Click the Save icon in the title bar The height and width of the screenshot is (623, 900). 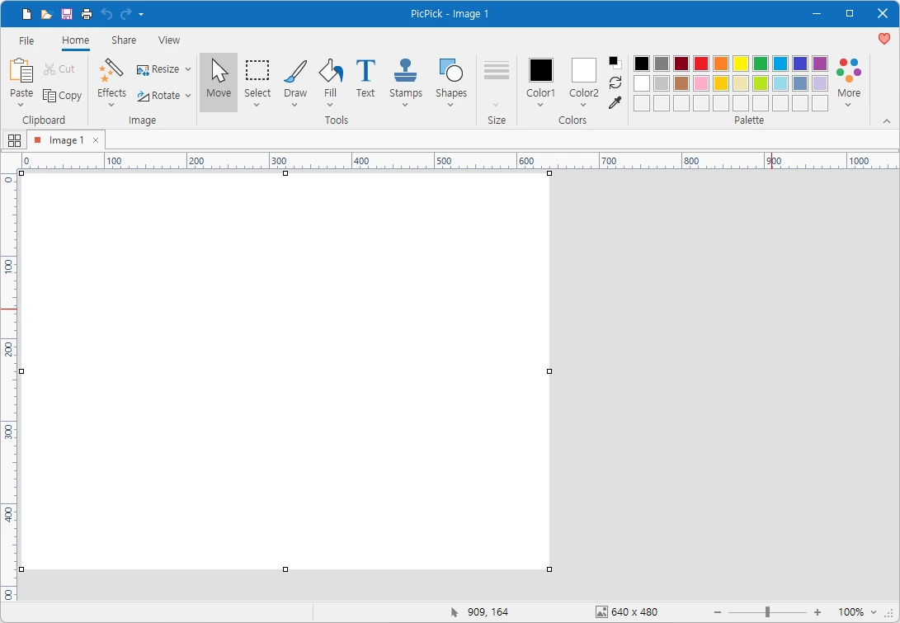(x=66, y=13)
